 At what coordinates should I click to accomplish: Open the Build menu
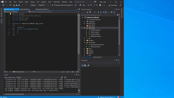point(26,2)
